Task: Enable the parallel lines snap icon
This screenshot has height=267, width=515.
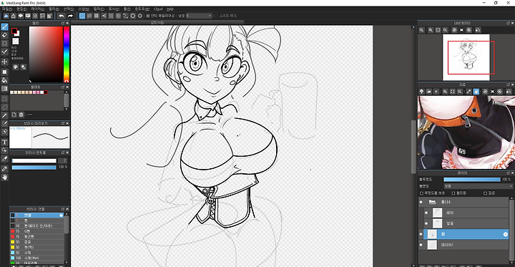Action: 89,16
